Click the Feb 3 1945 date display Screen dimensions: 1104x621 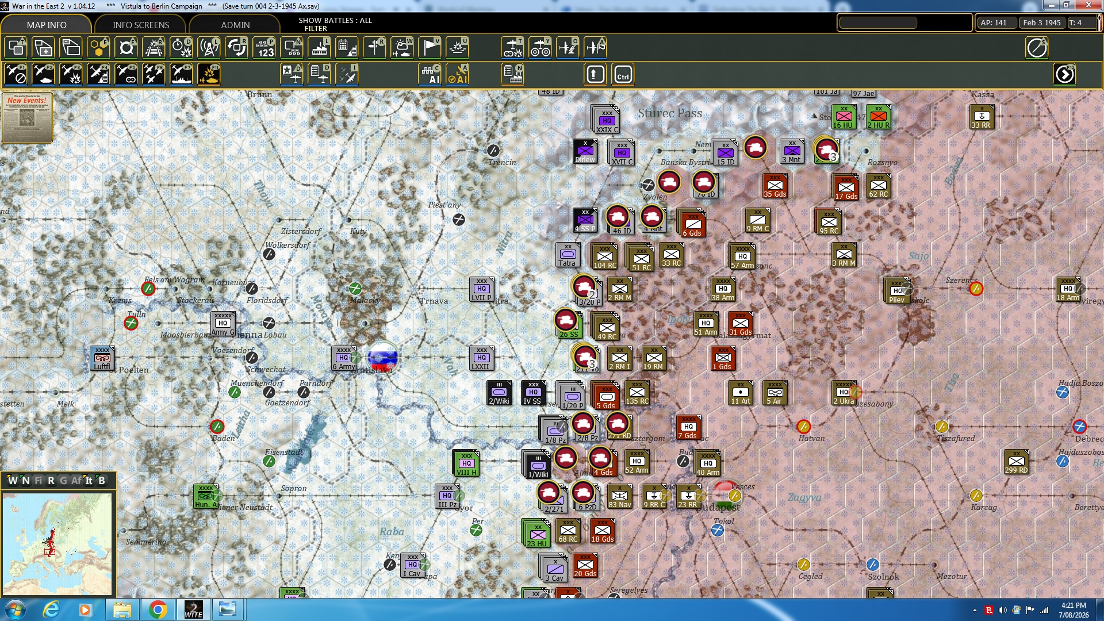point(1041,23)
